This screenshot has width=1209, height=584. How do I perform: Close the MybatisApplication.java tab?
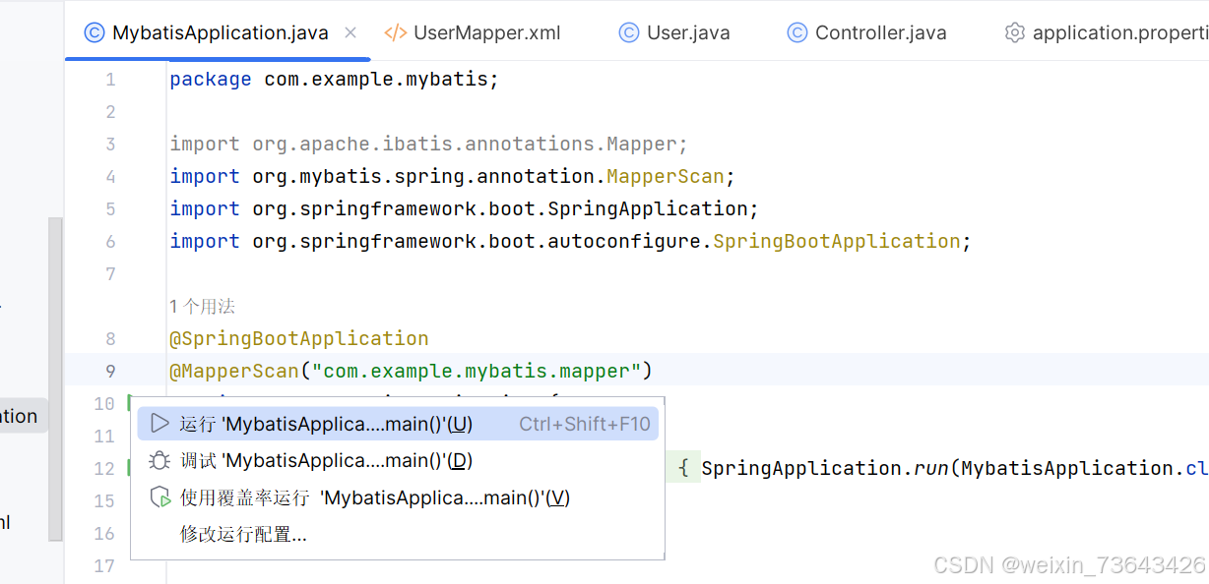(x=350, y=32)
